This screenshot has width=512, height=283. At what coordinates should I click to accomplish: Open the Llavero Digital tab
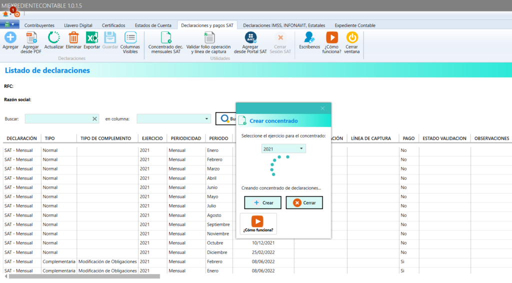(x=78, y=25)
